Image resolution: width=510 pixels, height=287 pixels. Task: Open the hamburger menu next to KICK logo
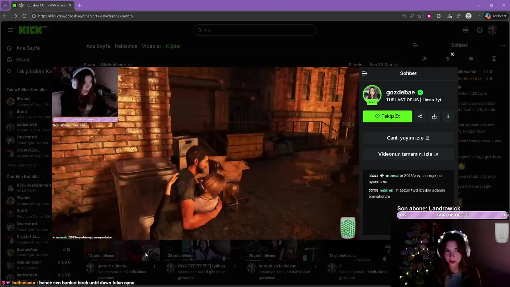[x=10, y=30]
